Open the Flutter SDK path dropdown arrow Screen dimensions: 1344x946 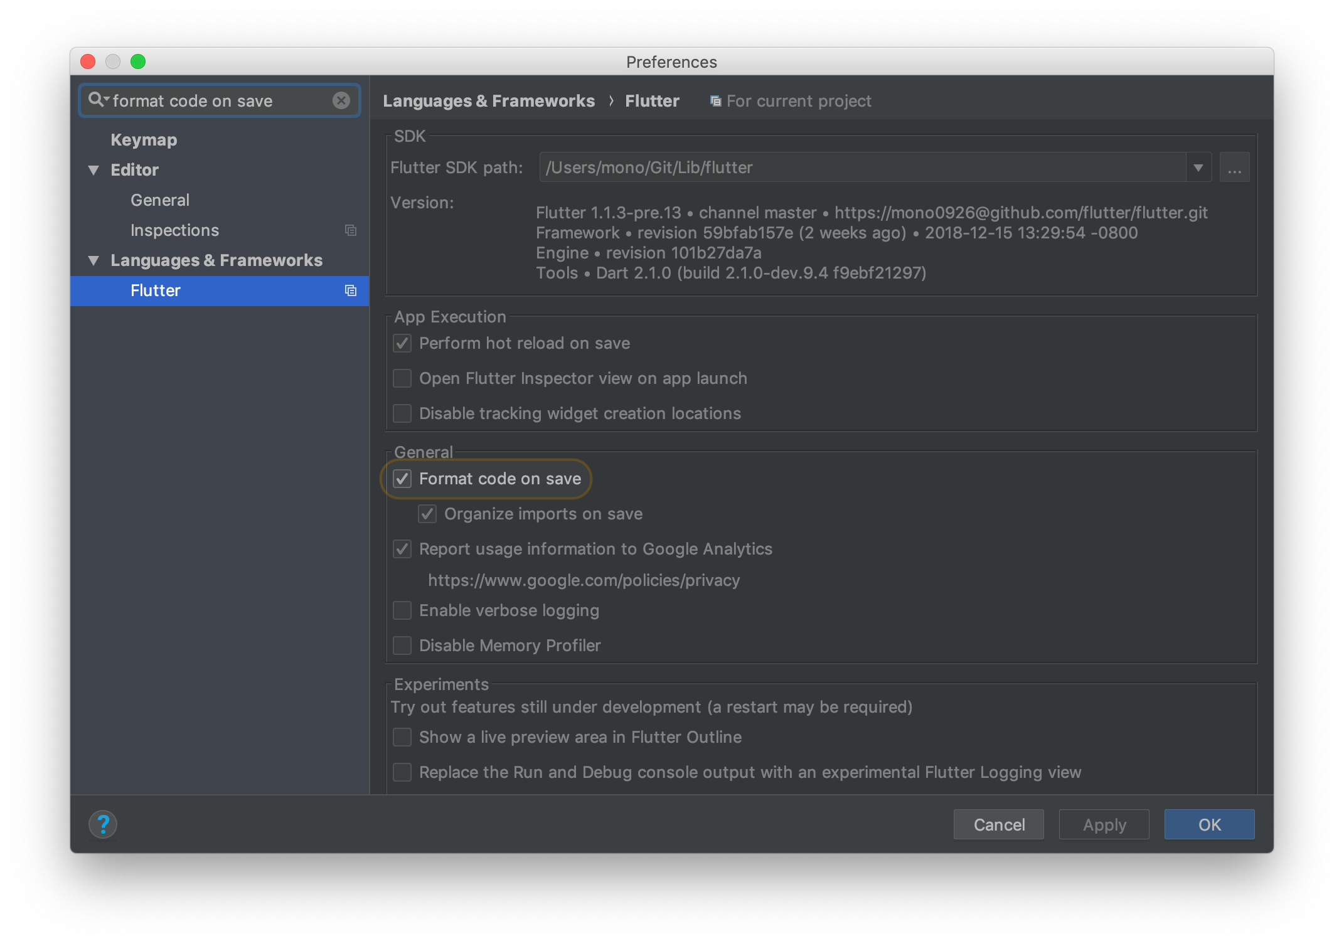pos(1198,167)
